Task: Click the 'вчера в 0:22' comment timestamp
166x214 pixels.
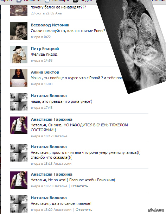Action: (41, 37)
